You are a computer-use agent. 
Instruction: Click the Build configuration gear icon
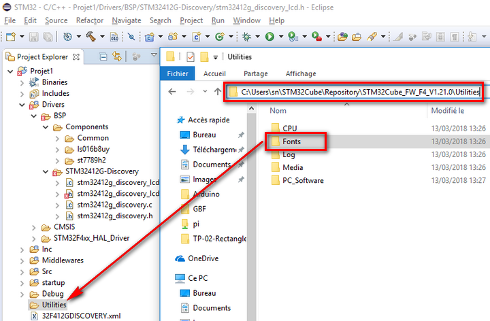67,37
